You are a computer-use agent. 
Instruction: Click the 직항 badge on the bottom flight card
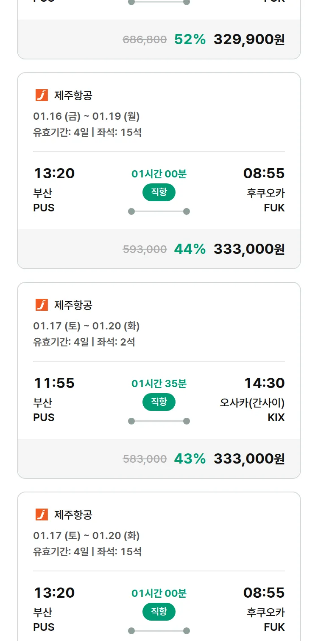tap(159, 612)
